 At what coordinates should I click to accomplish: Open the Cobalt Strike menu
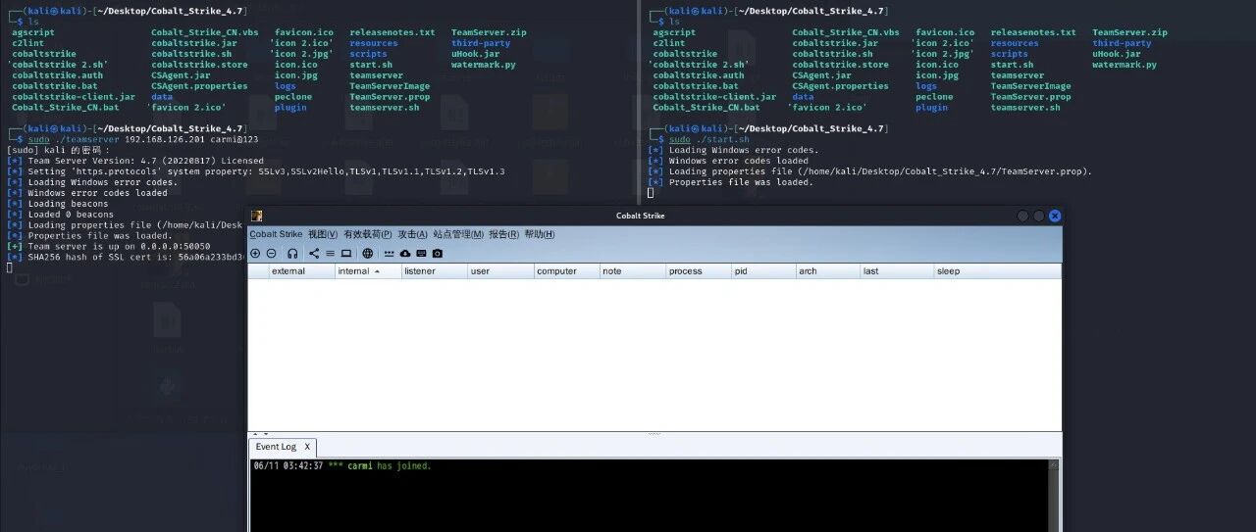(276, 234)
